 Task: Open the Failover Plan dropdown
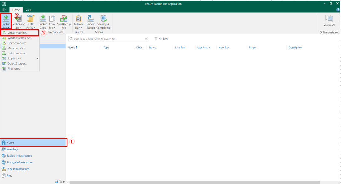click(x=79, y=22)
